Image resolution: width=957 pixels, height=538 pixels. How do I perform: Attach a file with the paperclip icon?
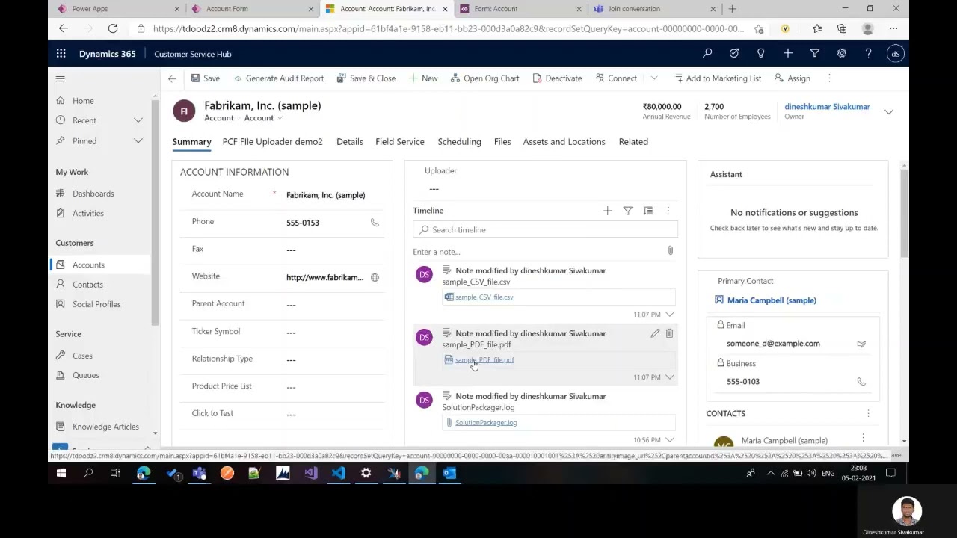670,251
